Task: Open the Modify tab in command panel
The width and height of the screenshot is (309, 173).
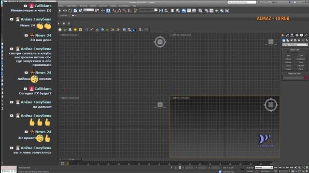Action: pyautogui.click(x=287, y=35)
